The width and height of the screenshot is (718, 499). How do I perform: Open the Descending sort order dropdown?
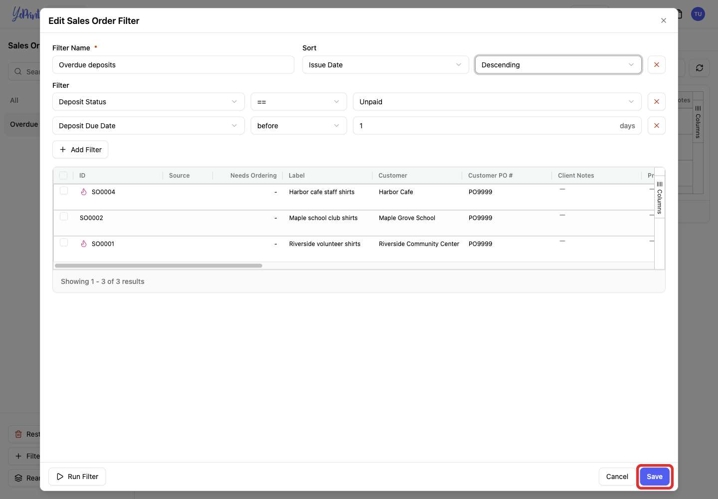pos(558,65)
